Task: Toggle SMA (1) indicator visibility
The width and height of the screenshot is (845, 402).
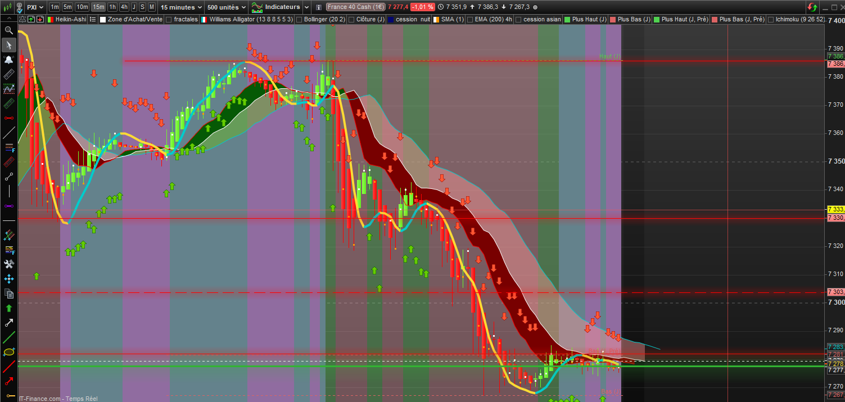Action: coord(436,19)
